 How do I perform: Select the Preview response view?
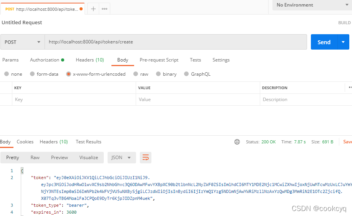click(x=59, y=158)
